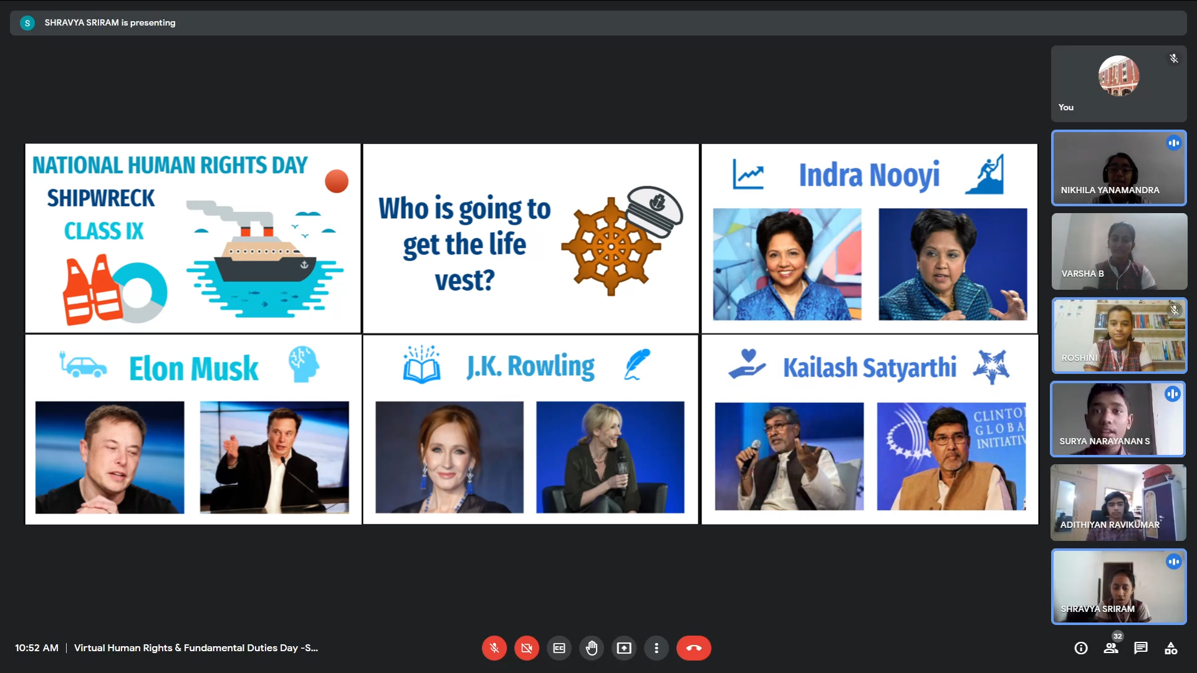Select the 'You' self-view tile

1118,84
